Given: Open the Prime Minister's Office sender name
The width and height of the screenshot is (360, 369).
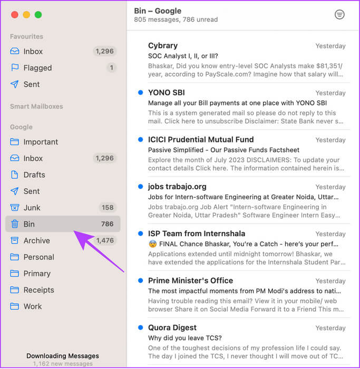Looking at the screenshot, I should pyautogui.click(x=190, y=280).
